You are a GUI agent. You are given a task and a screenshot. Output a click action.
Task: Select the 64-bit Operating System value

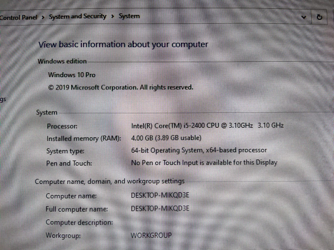coord(199,151)
